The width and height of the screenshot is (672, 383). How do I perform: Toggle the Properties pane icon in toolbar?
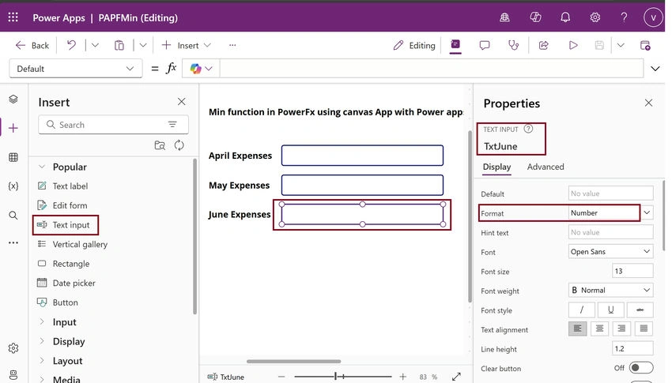[x=455, y=44]
